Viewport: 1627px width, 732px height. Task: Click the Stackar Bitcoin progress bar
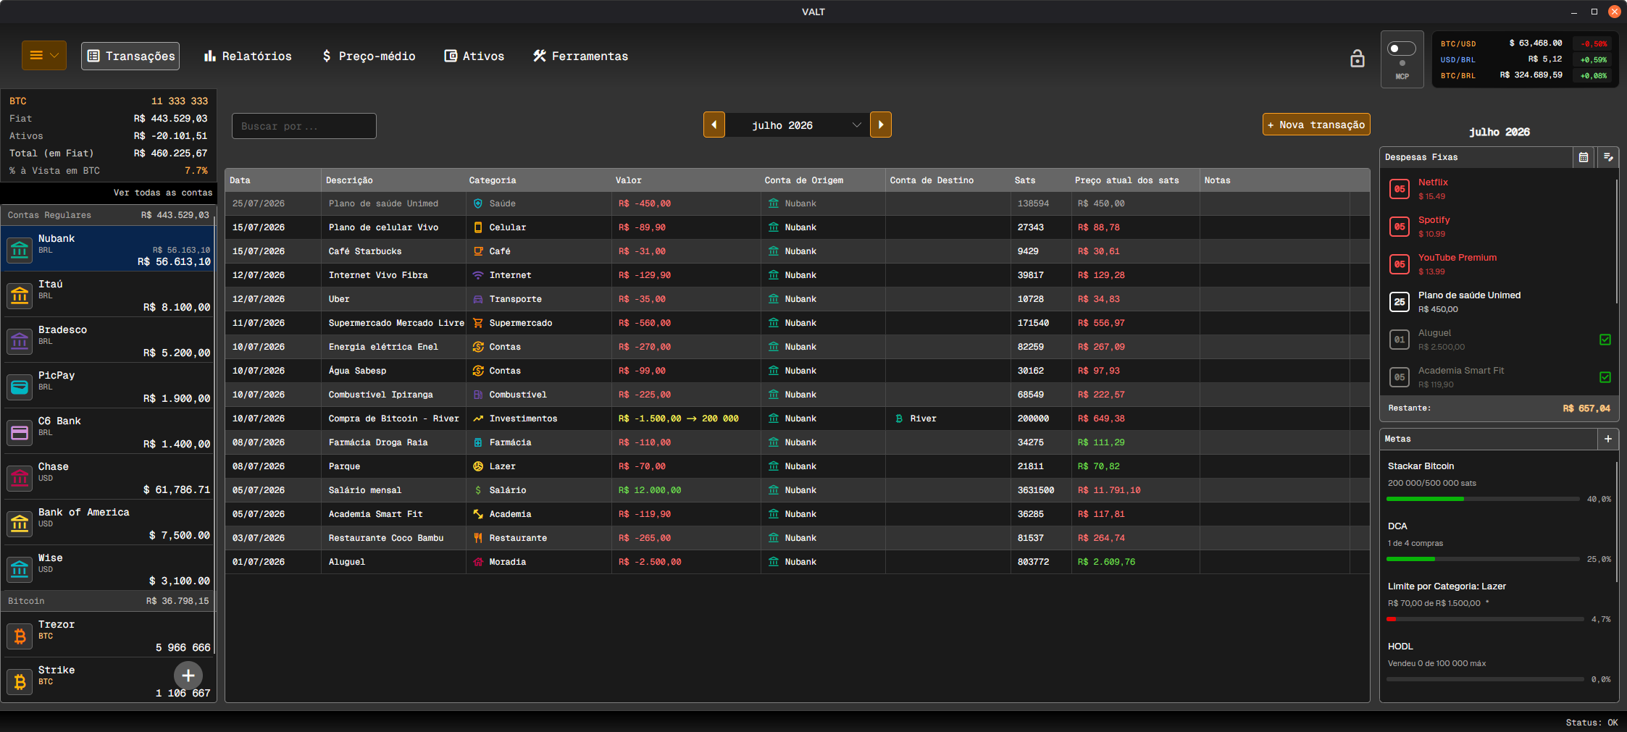1482,499
